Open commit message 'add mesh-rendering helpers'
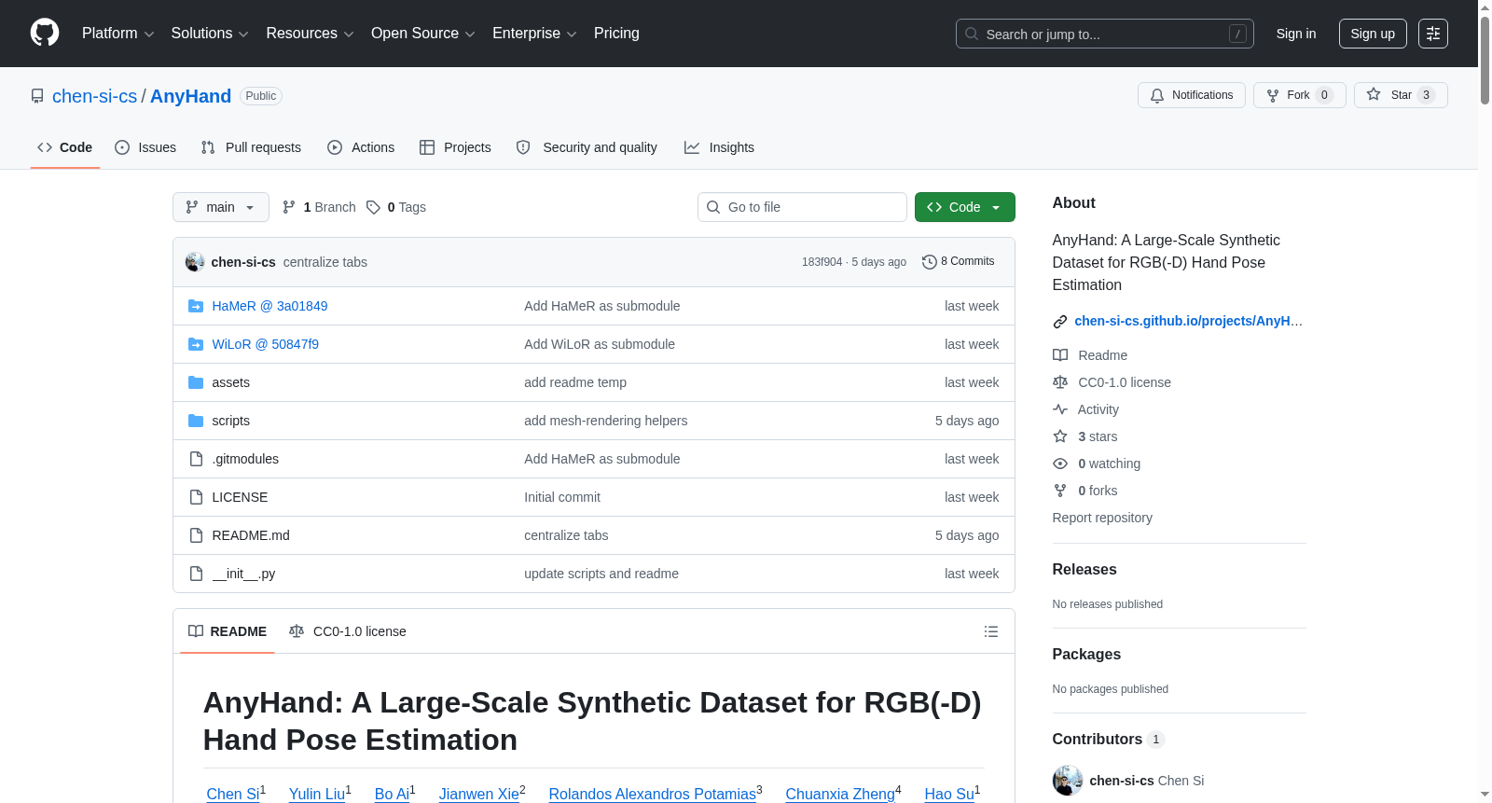The width and height of the screenshot is (1492, 803). (605, 421)
